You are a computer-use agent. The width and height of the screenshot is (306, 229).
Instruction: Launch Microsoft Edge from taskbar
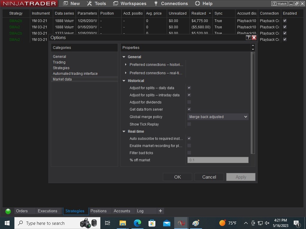pyautogui.click(x=137, y=223)
